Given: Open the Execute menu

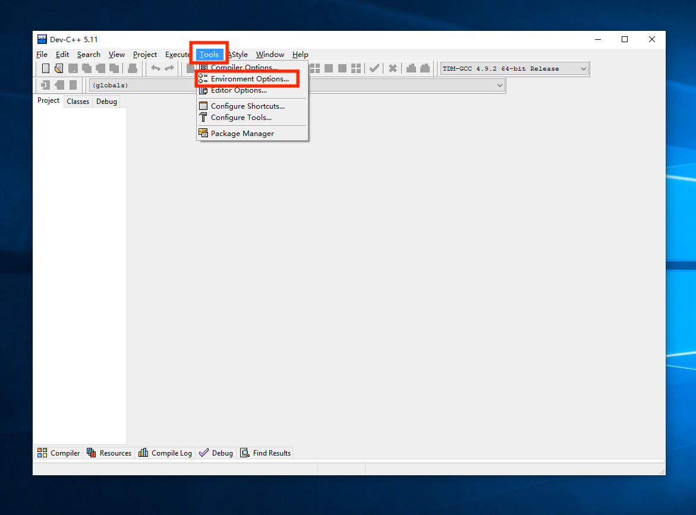Looking at the screenshot, I should click(177, 55).
